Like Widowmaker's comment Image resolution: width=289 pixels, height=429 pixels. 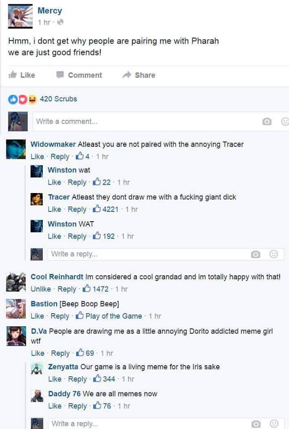[37, 156]
